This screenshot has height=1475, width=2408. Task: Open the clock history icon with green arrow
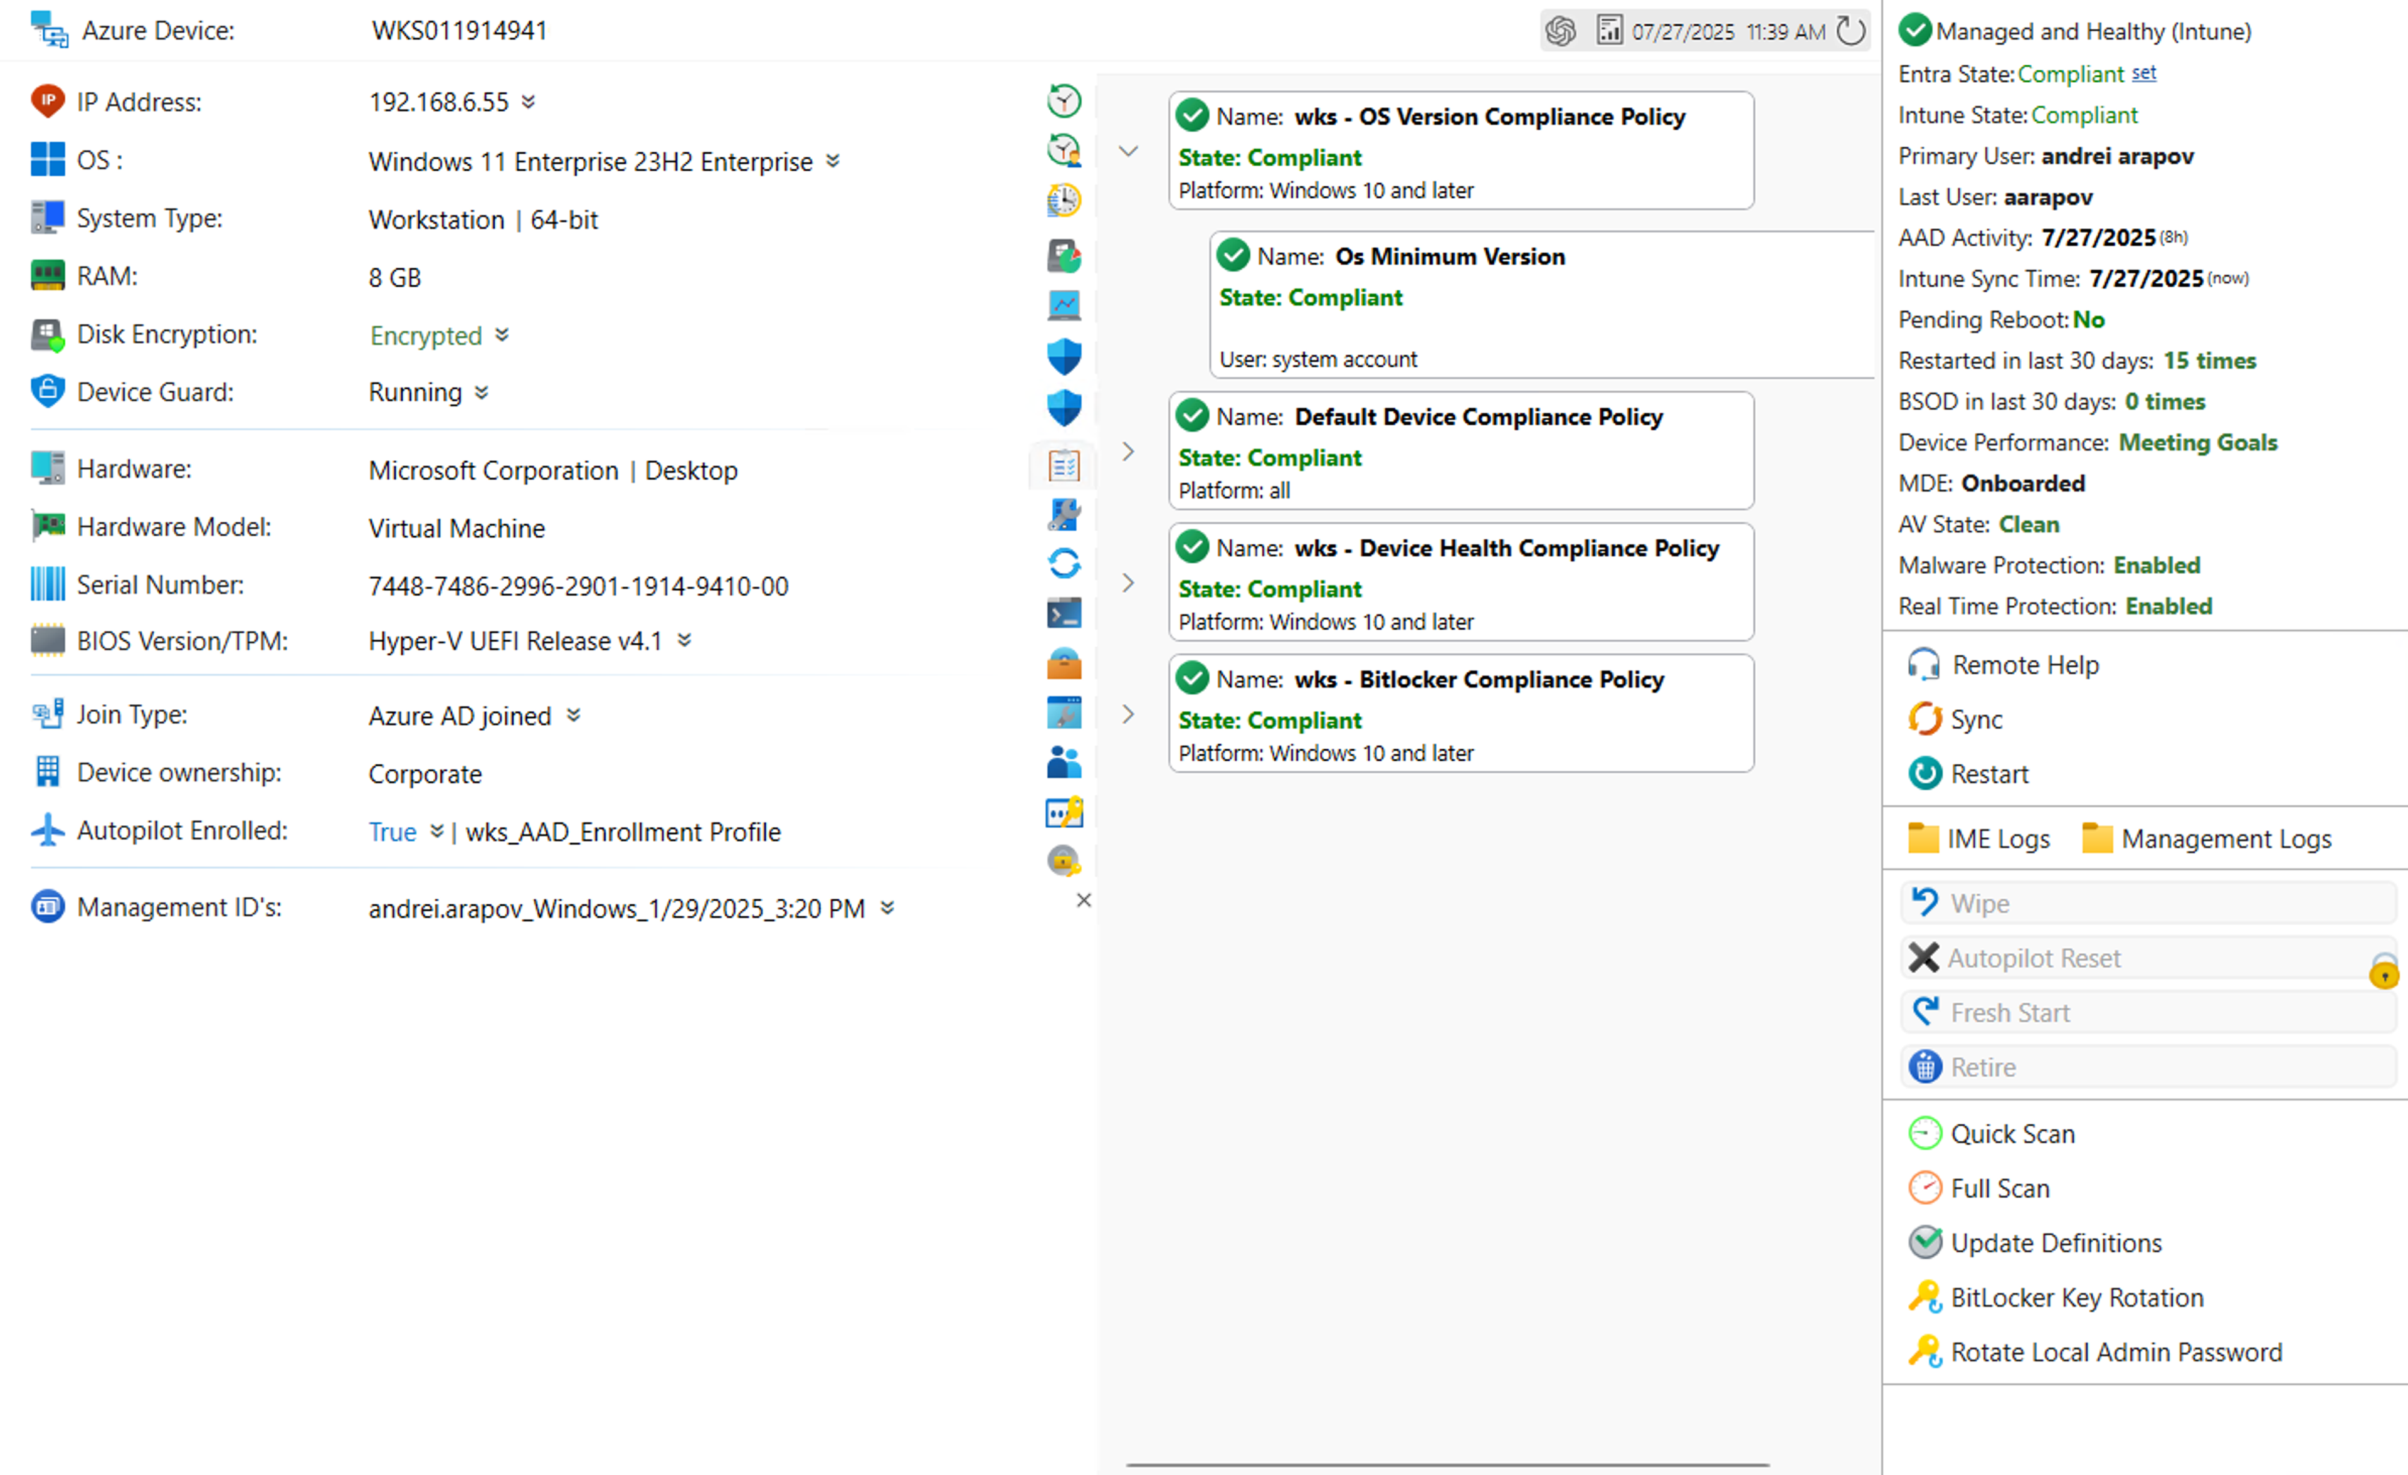[x=1064, y=100]
